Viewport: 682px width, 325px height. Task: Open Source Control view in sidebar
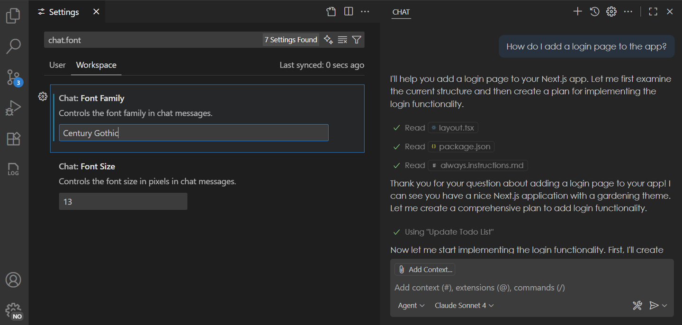point(13,77)
